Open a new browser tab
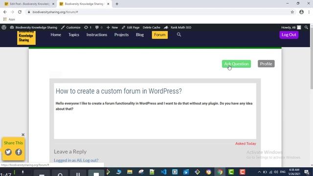Screen dimensions: 313x176 pyautogui.click(x=117, y=4)
